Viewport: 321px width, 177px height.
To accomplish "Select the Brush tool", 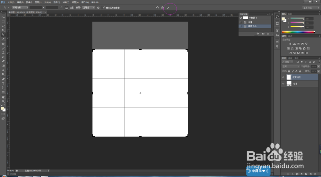I will 3,48.
